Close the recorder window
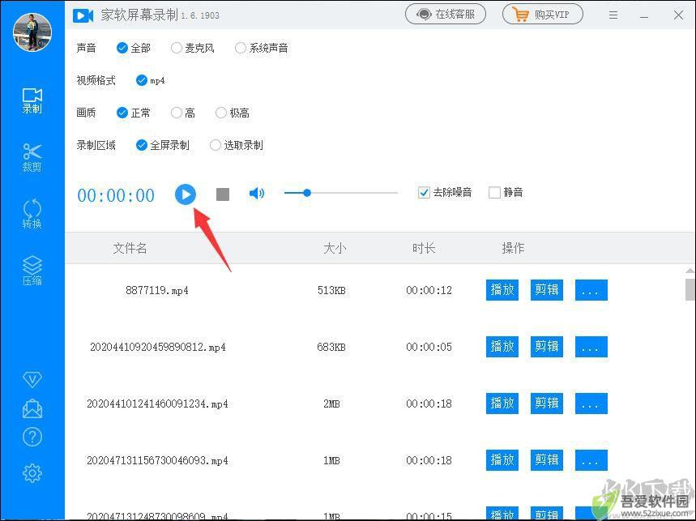 pyautogui.click(x=678, y=15)
